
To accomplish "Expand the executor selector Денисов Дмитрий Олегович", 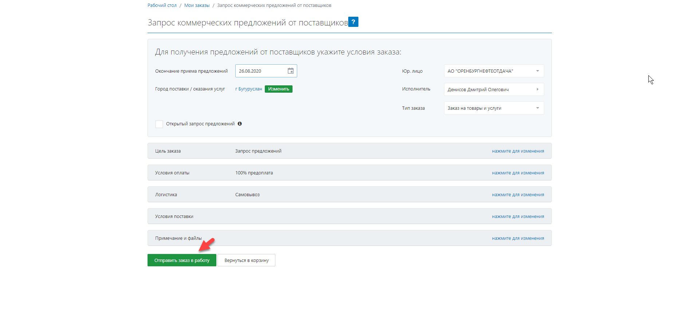I will (x=494, y=89).
